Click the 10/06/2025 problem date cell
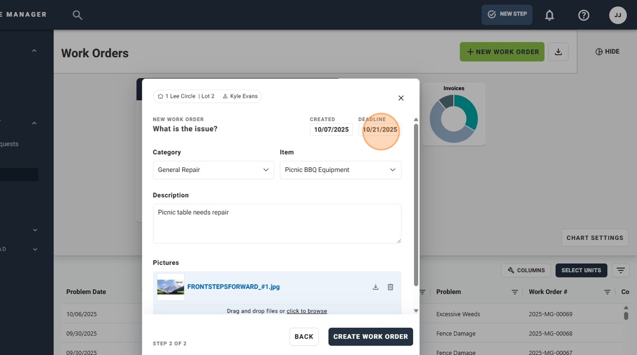 (82, 314)
